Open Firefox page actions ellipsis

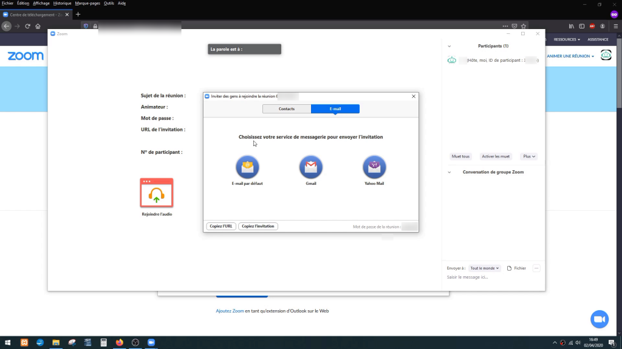coord(505,26)
